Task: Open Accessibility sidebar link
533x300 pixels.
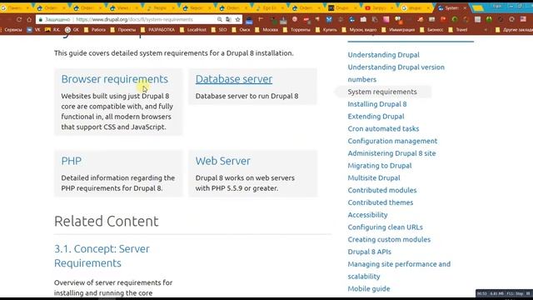Action: click(367, 215)
